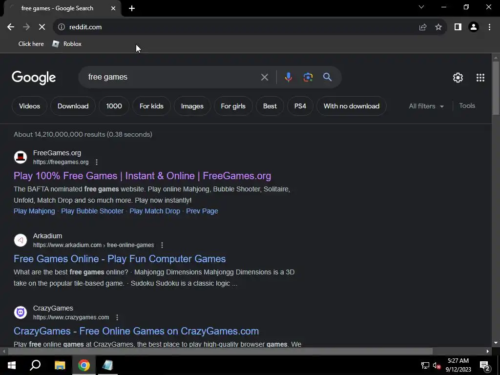Viewport: 500px width, 375px height.
Task: Open more options for FreeGames.org result
Action: point(97,162)
